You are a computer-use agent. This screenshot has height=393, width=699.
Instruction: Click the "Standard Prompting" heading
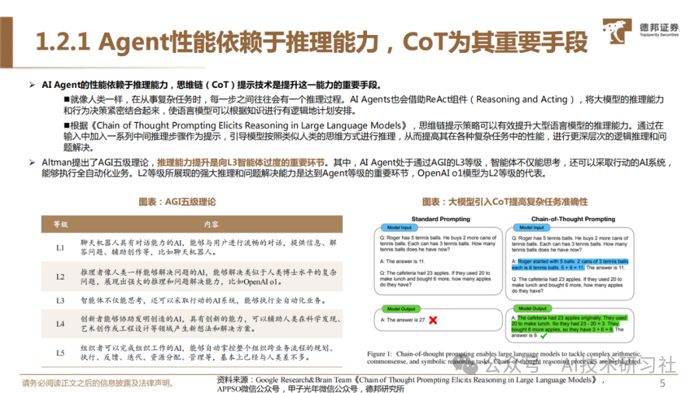pos(441,219)
